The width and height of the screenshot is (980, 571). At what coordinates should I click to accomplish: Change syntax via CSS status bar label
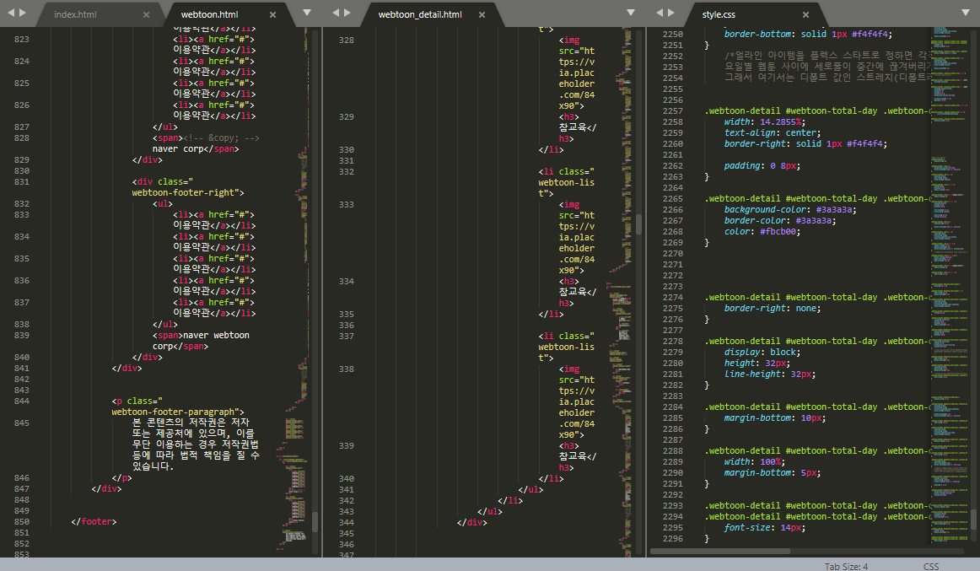click(931, 566)
